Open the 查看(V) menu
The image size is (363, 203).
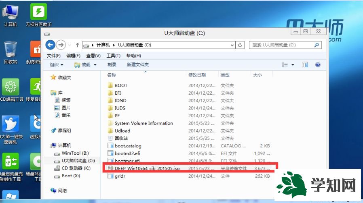pyautogui.click(x=93, y=56)
